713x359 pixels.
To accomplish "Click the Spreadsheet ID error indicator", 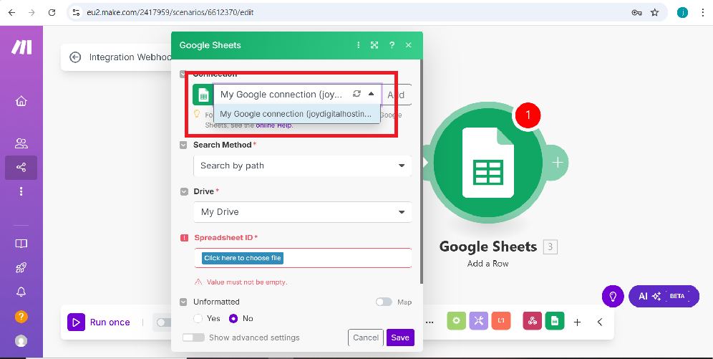I will pos(184,237).
